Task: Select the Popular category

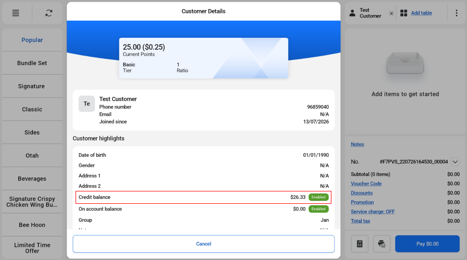Action: tap(32, 40)
